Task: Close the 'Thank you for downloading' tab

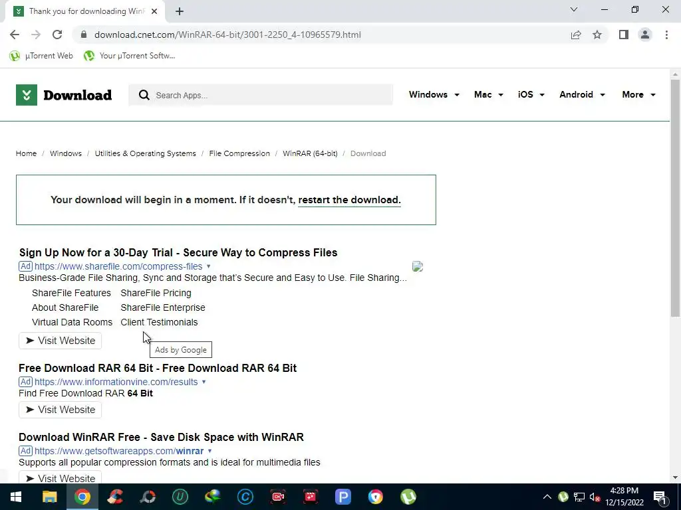Action: point(154,11)
